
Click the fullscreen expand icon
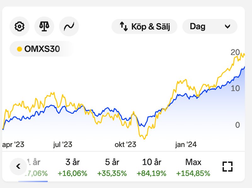pos(227,167)
